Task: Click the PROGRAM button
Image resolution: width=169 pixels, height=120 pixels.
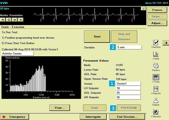Action: pos(129,108)
